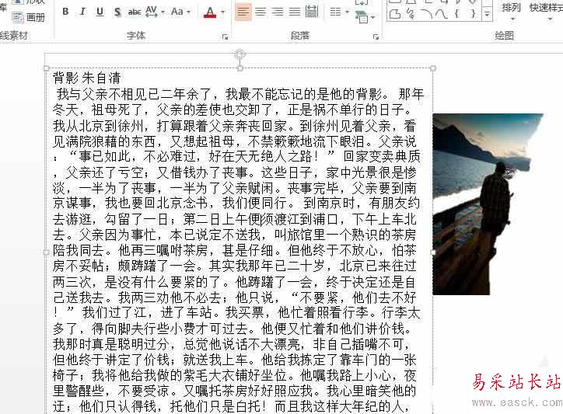Click text 我从北京到徐州

tap(98, 126)
